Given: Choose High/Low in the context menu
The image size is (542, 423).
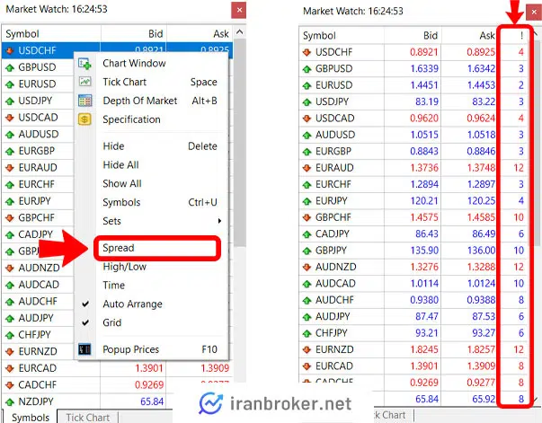Looking at the screenshot, I should [x=125, y=267].
